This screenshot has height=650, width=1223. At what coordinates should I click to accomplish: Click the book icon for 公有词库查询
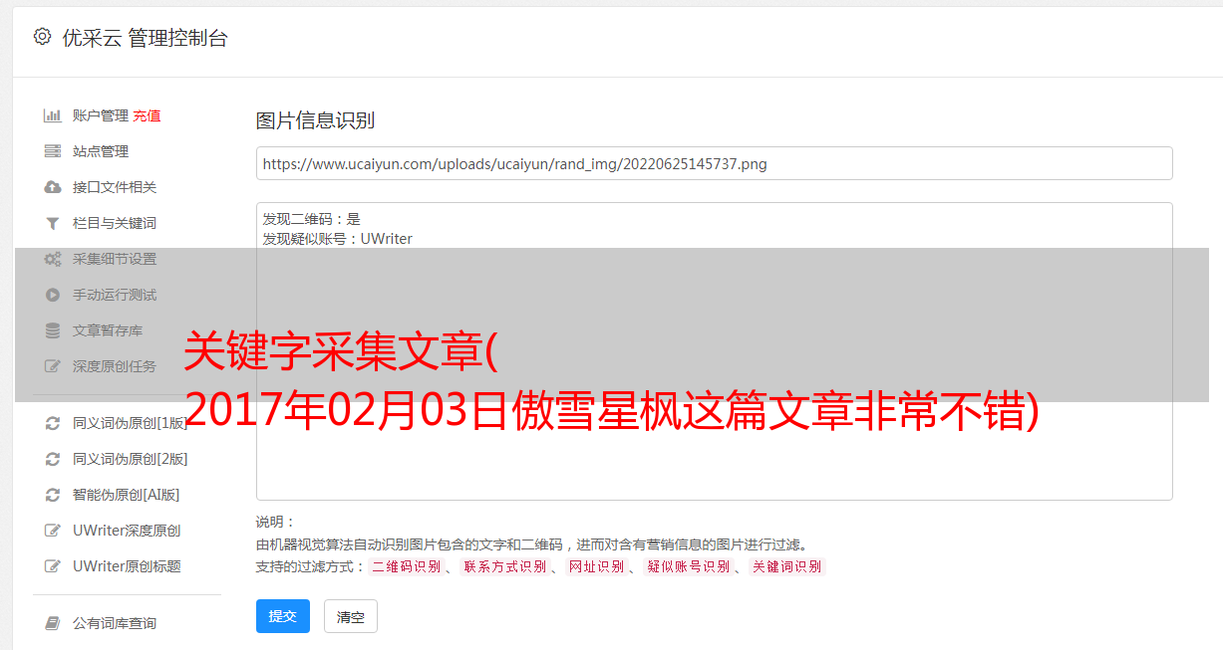(x=53, y=623)
